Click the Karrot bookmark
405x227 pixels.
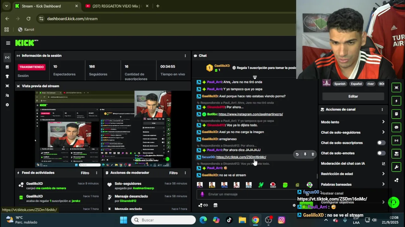(x=26, y=30)
